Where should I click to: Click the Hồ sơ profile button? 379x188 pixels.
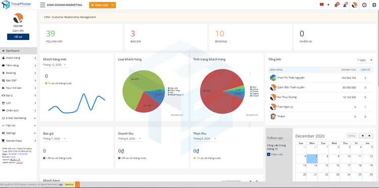click(18, 37)
